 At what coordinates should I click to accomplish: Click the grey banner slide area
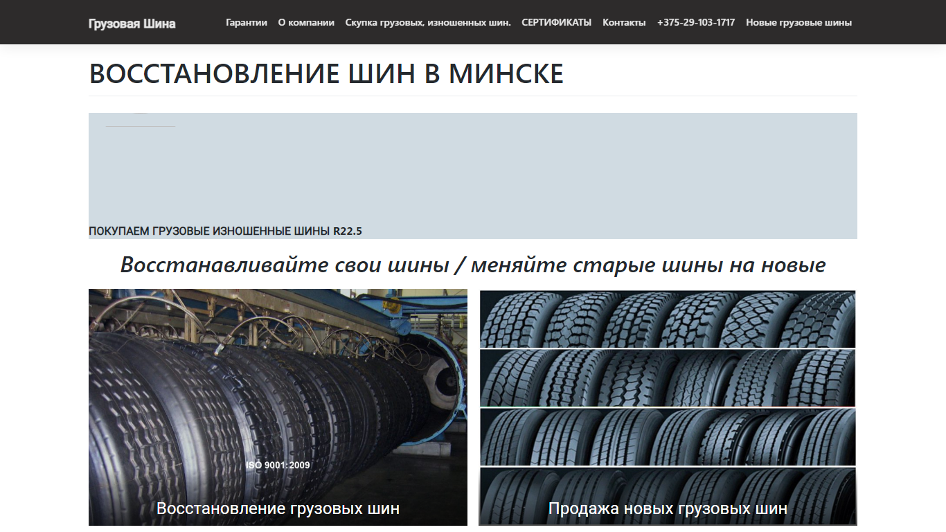coord(473,176)
